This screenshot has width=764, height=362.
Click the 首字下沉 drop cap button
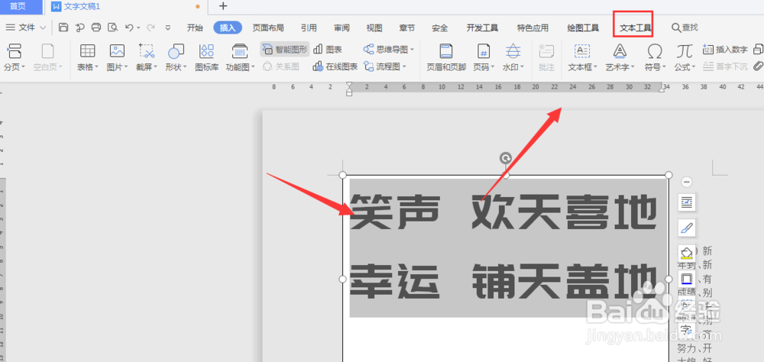pos(725,66)
